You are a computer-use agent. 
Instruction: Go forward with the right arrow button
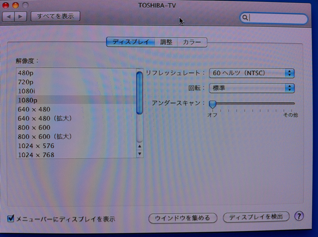tap(20, 16)
